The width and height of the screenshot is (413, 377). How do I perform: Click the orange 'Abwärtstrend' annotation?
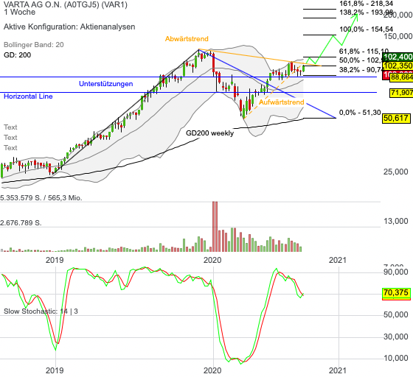pyautogui.click(x=187, y=38)
